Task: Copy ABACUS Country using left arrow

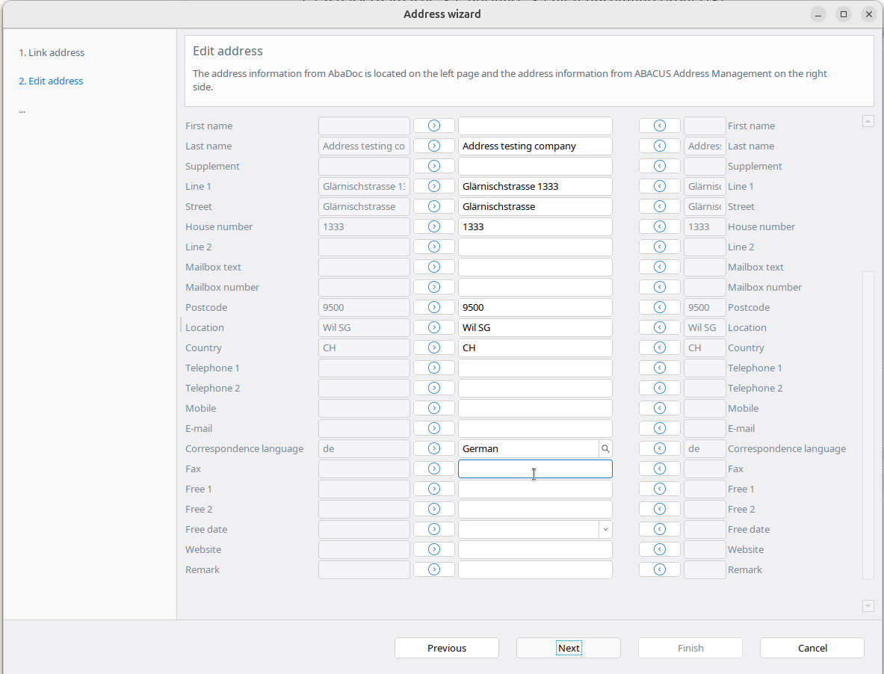Action: 659,347
